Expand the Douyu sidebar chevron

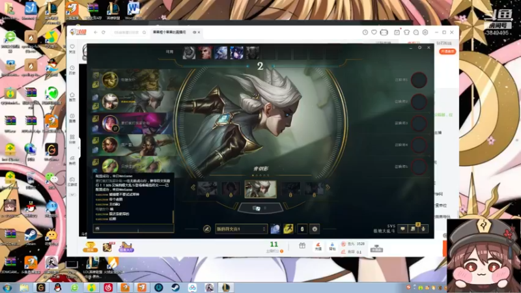pyautogui.click(x=72, y=195)
